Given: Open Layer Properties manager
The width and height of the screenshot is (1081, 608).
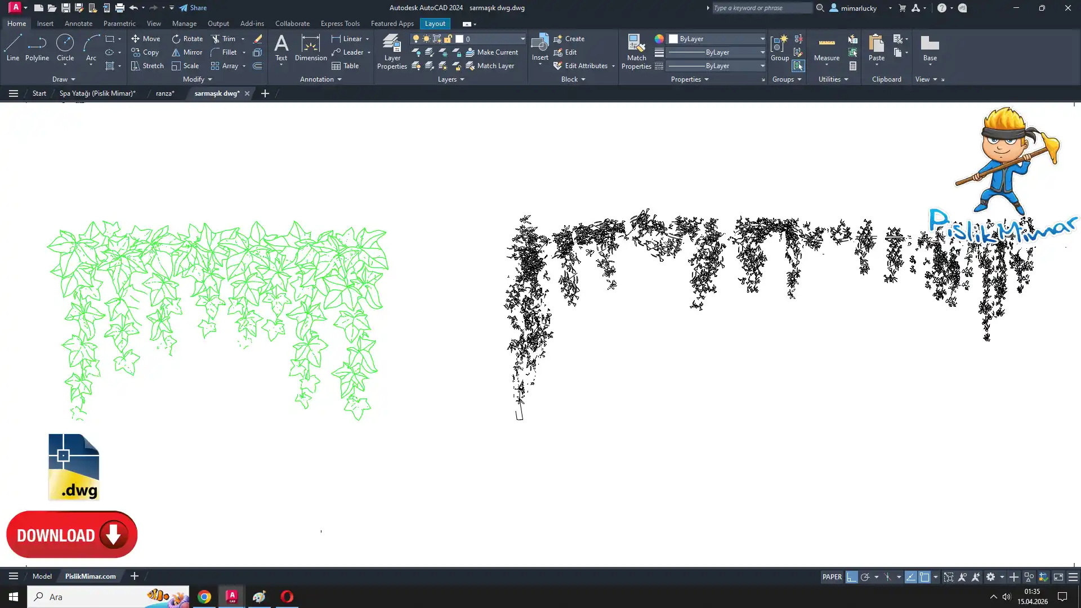Looking at the screenshot, I should click(392, 51).
